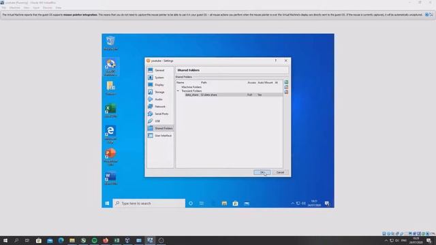
Task: Select Word shortcut on guest desktop
Action: [x=110, y=178]
